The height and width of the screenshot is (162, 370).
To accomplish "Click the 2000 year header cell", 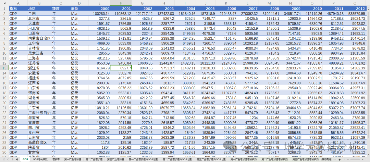I will click(x=99, y=8).
